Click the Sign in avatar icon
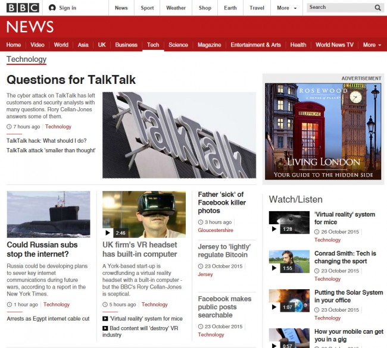387x348 pixels. click(x=52, y=8)
